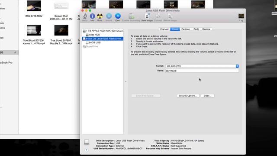Click the Enable Journaling toolbar icon
This screenshot has height=156, width=277.
click(131, 16)
